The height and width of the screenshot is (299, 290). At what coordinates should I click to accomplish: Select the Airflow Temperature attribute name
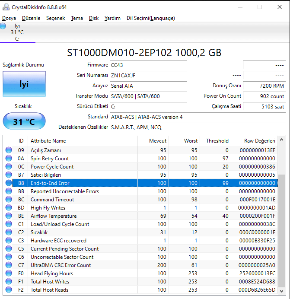[x=54, y=216]
